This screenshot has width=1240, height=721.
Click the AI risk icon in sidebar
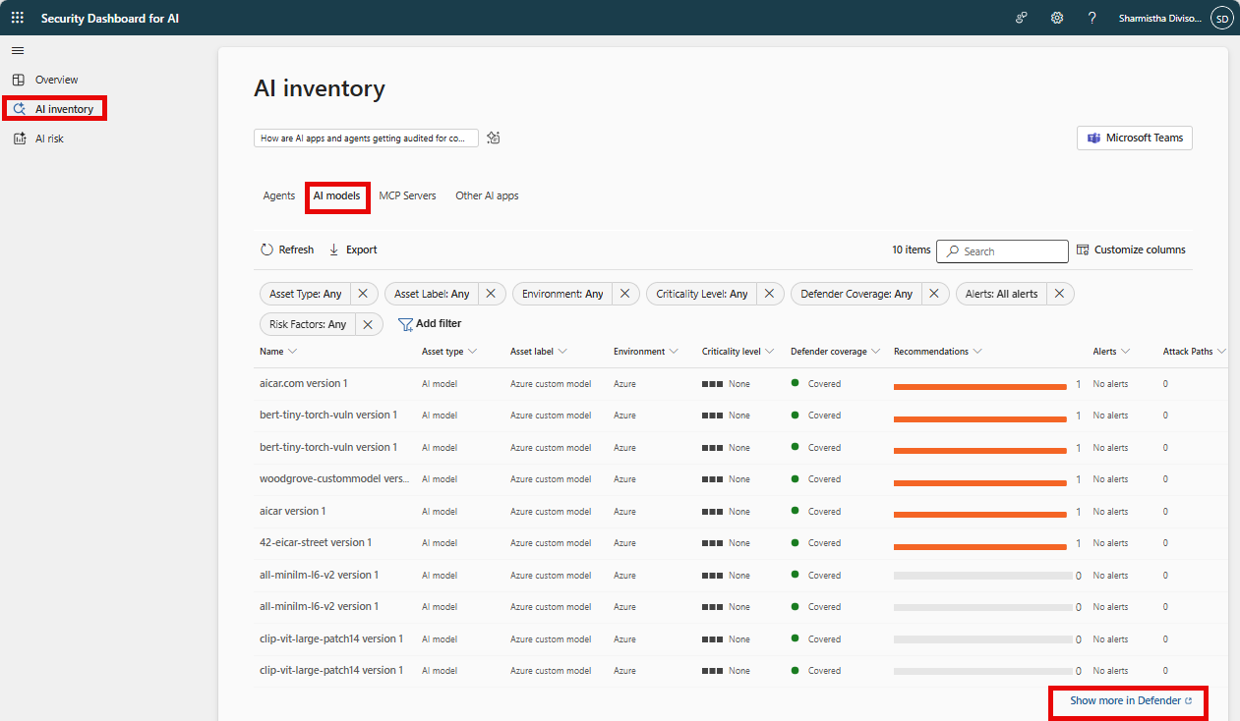(x=19, y=139)
